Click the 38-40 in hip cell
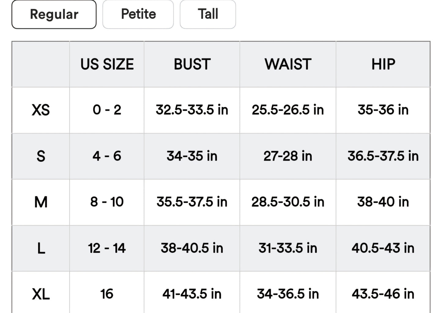442x313 pixels. point(383,202)
